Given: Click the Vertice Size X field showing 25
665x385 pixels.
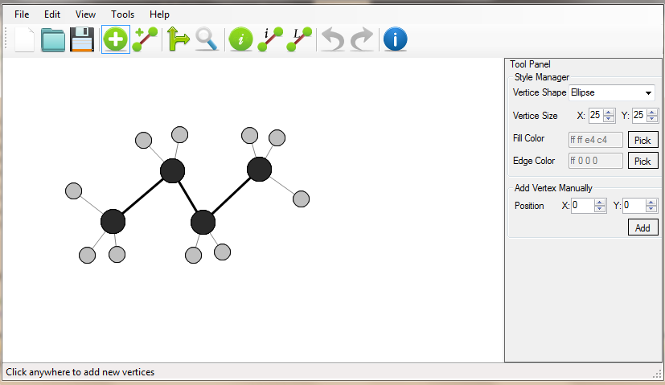Looking at the screenshot, I should pyautogui.click(x=596, y=115).
